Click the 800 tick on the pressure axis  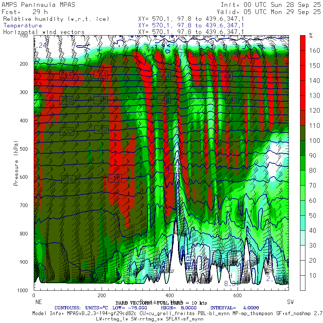pyautogui.click(x=24, y=234)
